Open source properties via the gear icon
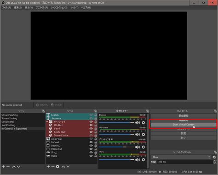 [x=57, y=167]
